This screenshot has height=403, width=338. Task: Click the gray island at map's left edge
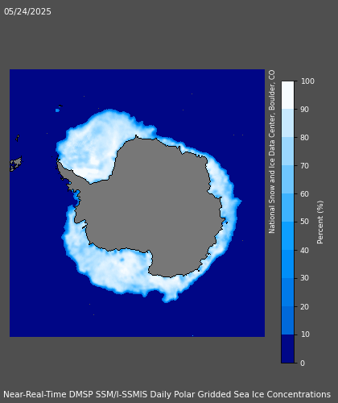15,164
